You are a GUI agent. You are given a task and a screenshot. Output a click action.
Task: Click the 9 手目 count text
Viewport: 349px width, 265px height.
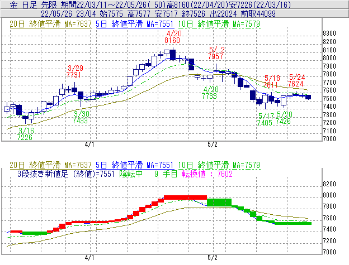point(166,174)
